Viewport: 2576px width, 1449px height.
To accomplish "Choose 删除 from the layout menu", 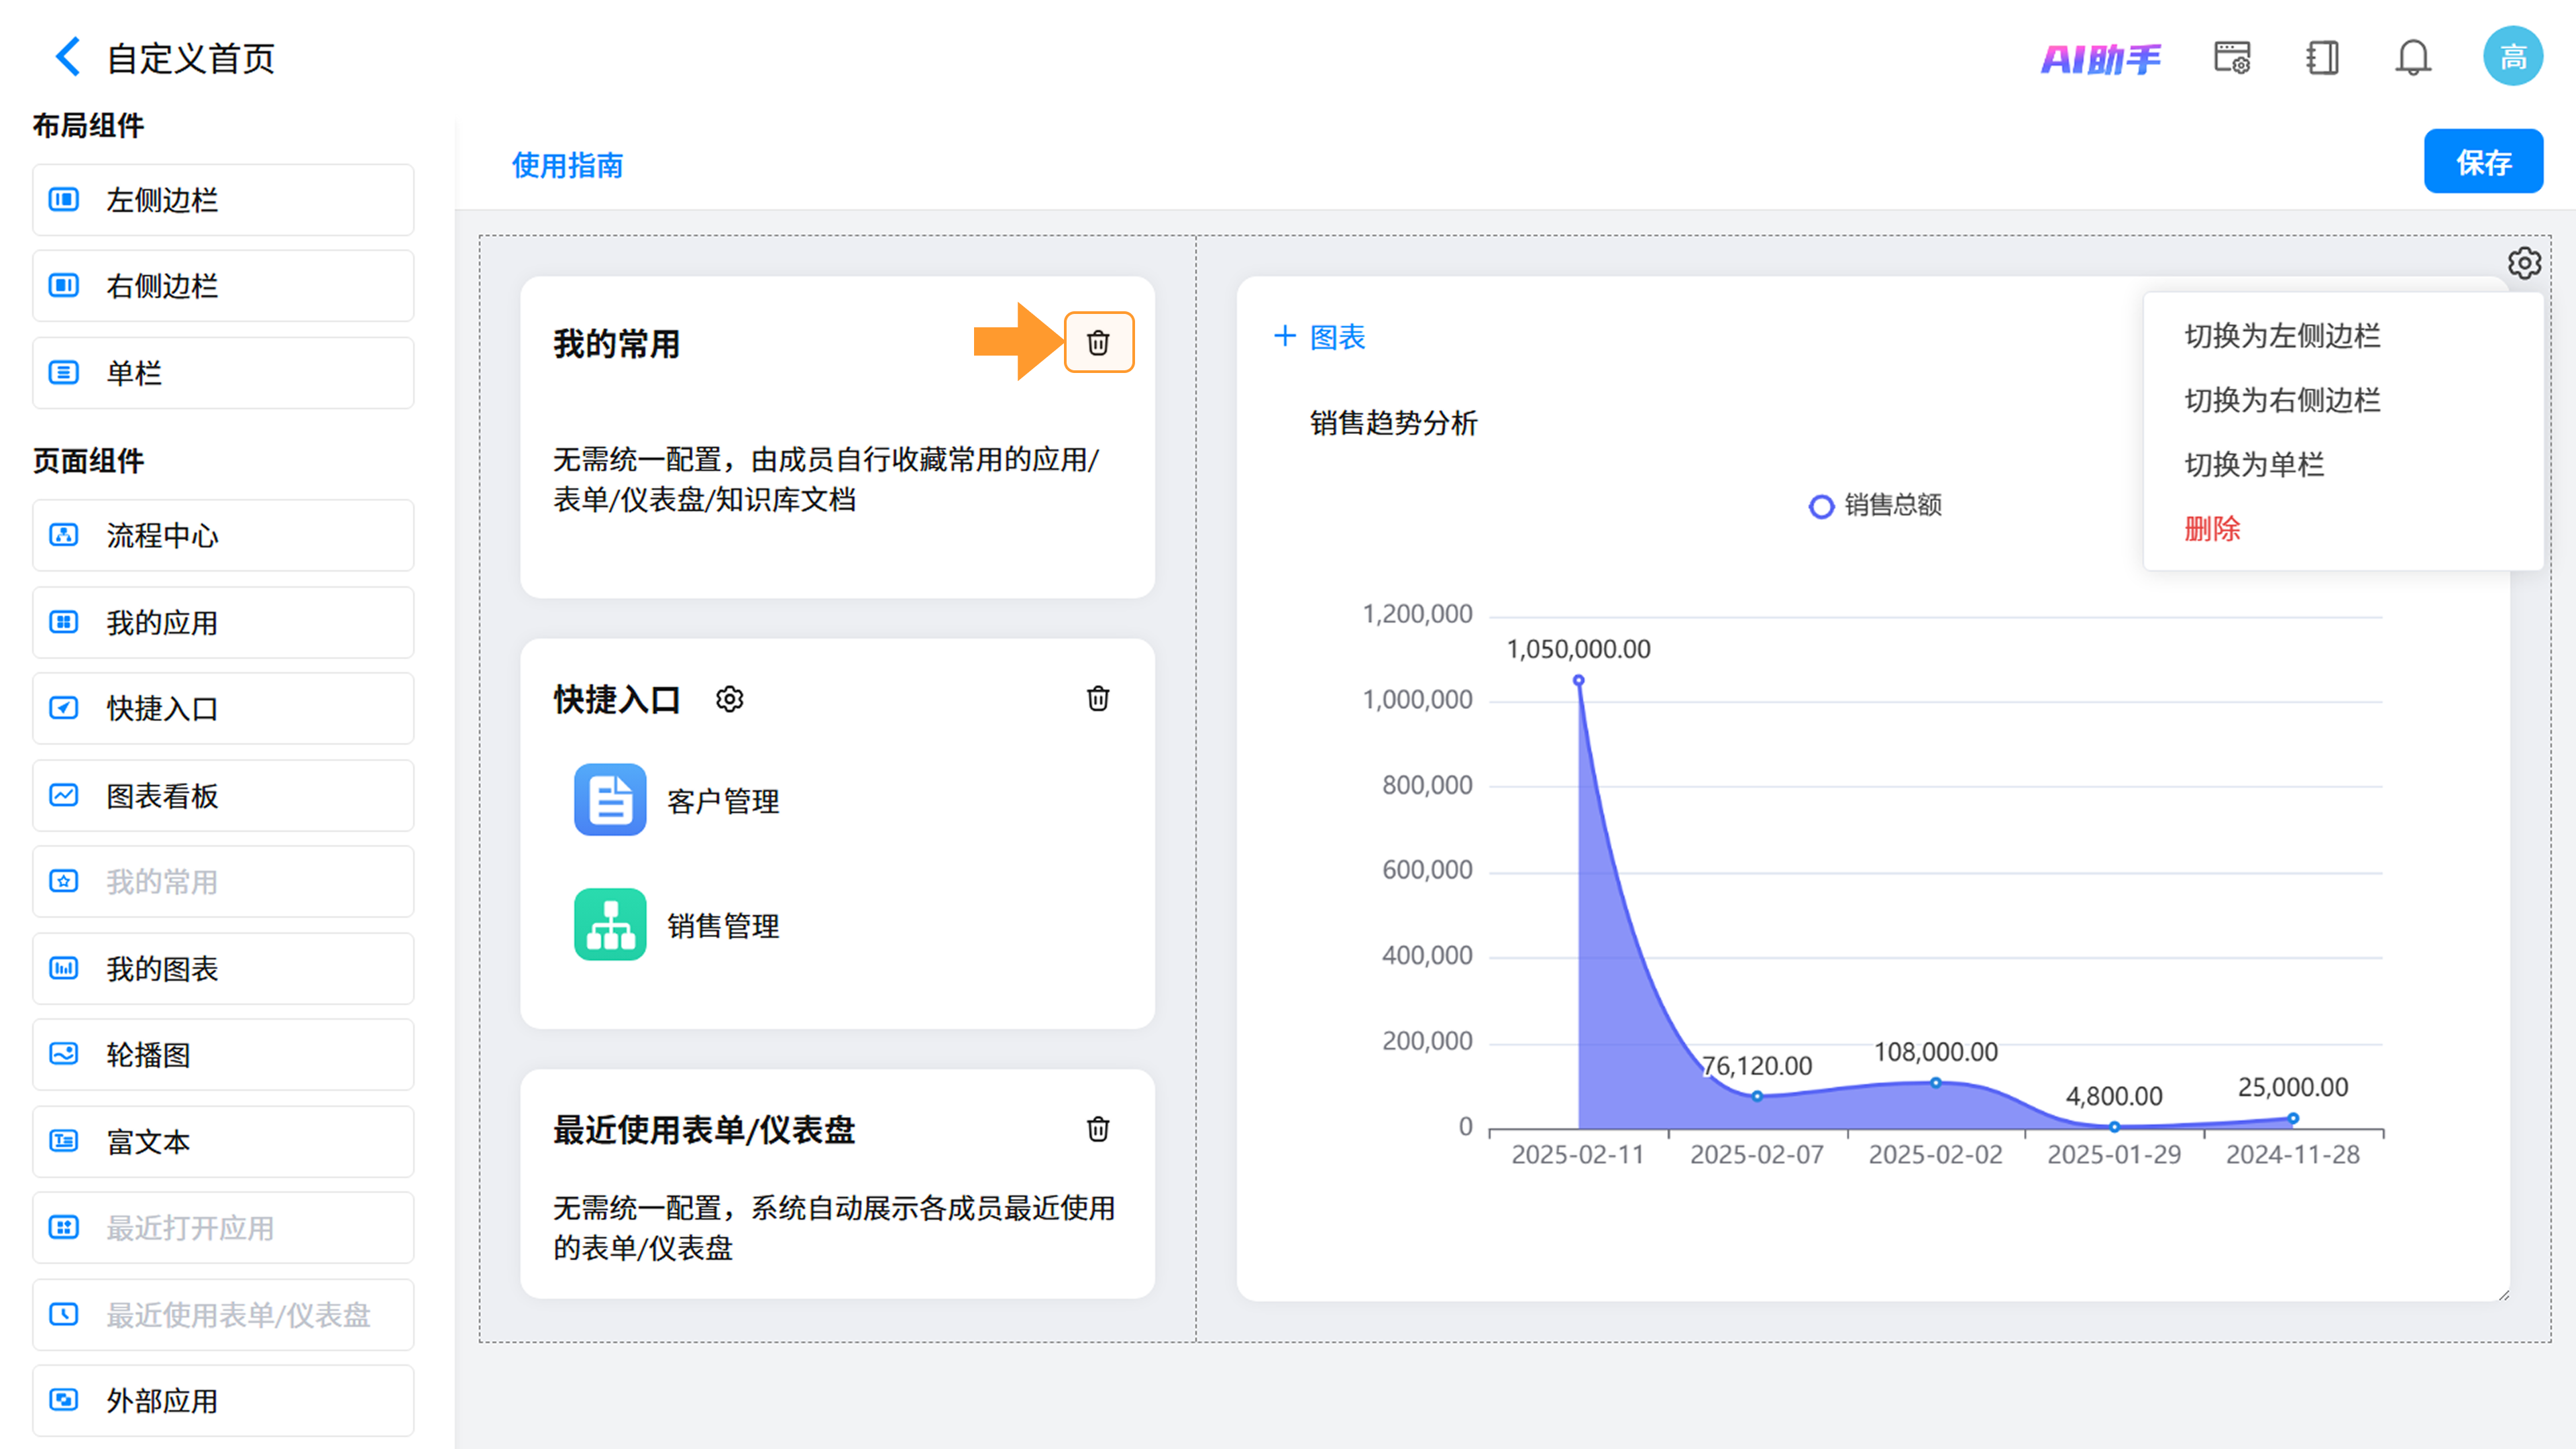I will click(x=2212, y=528).
